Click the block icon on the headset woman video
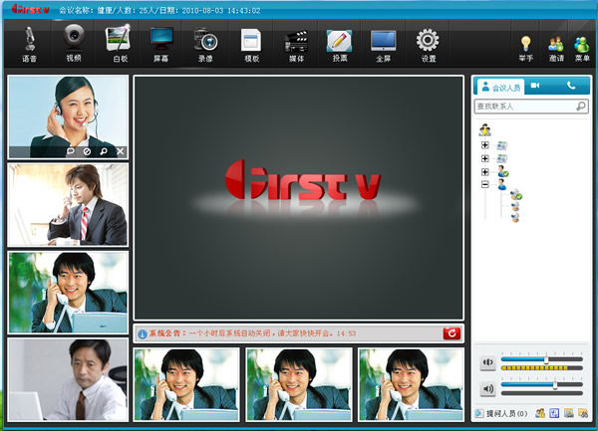The width and height of the screenshot is (598, 431). pyautogui.click(x=87, y=151)
